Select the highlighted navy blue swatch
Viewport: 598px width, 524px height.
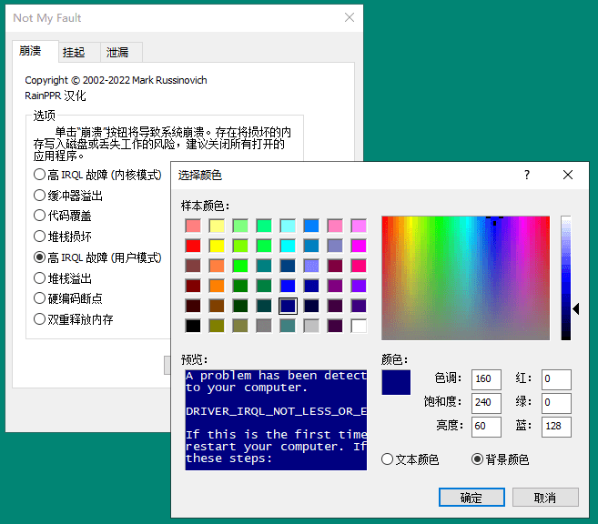click(287, 305)
